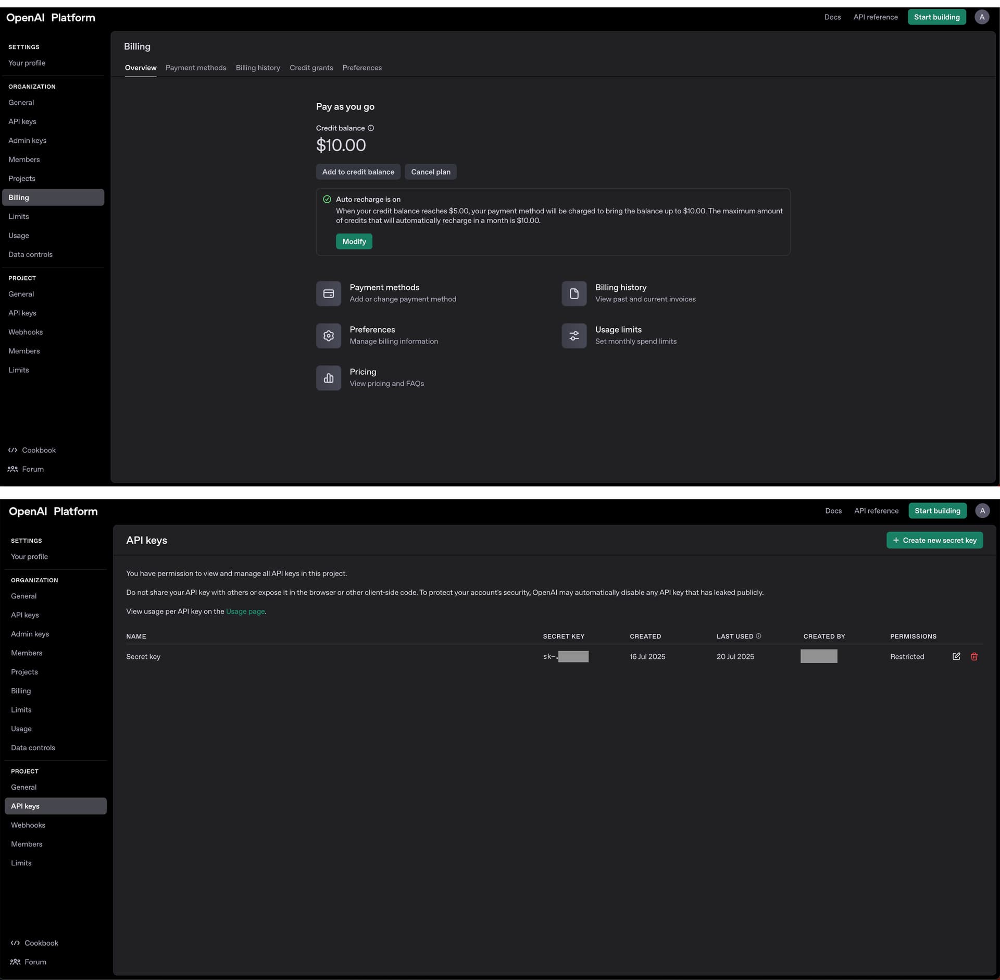Click Add to credit balance button
This screenshot has width=1000, height=980.
[x=358, y=172]
